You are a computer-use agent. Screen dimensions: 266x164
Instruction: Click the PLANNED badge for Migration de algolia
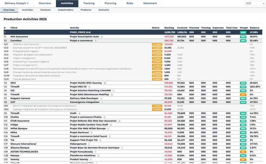point(157,55)
